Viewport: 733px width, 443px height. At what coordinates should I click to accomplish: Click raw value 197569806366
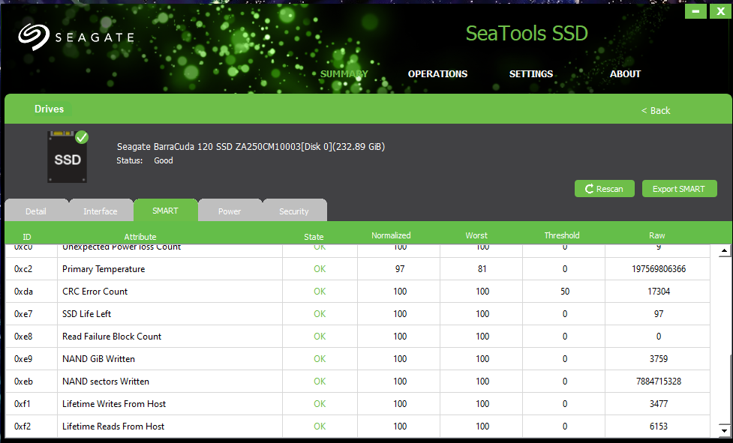pos(659,269)
